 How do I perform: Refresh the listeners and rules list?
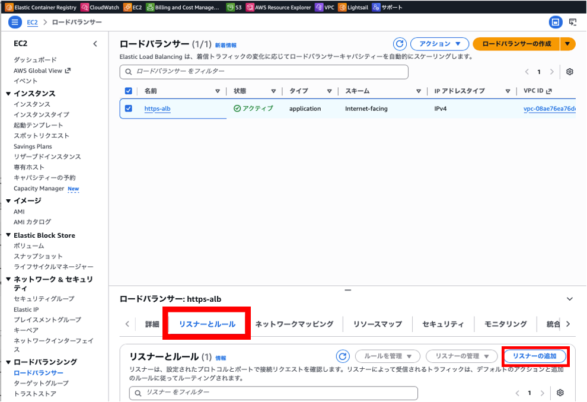pos(343,356)
